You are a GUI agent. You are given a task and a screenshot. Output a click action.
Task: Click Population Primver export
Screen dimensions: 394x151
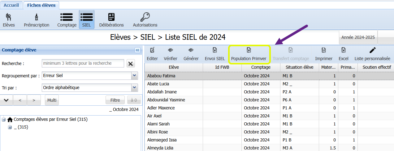tap(249, 54)
